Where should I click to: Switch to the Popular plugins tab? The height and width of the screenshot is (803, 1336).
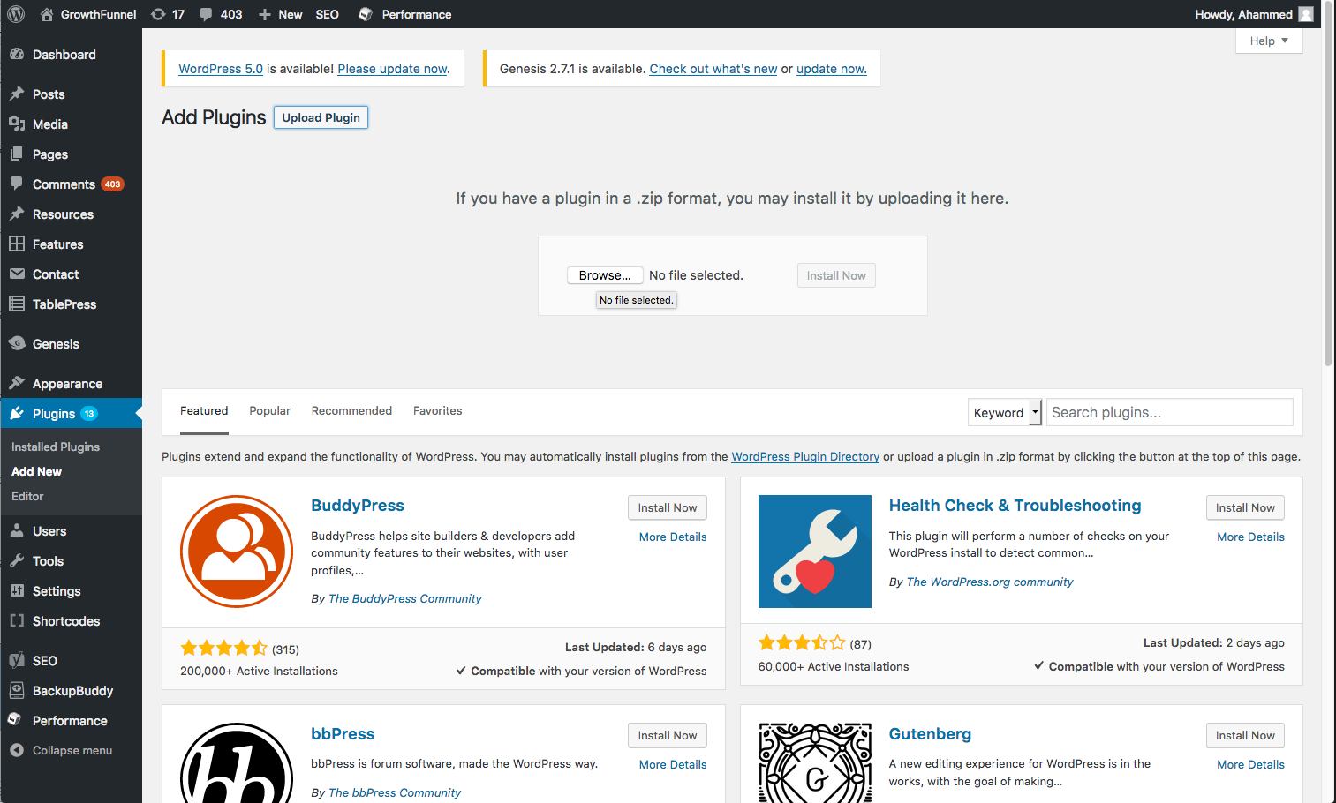pos(269,411)
